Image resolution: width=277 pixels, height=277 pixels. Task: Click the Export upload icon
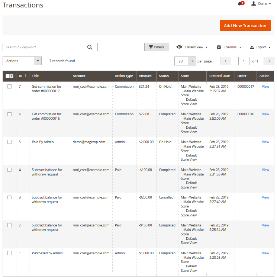tap(252, 47)
